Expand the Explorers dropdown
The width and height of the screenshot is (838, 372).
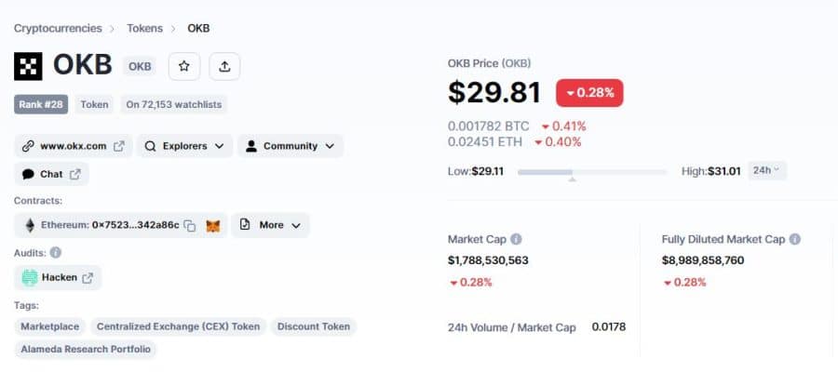[x=184, y=146]
